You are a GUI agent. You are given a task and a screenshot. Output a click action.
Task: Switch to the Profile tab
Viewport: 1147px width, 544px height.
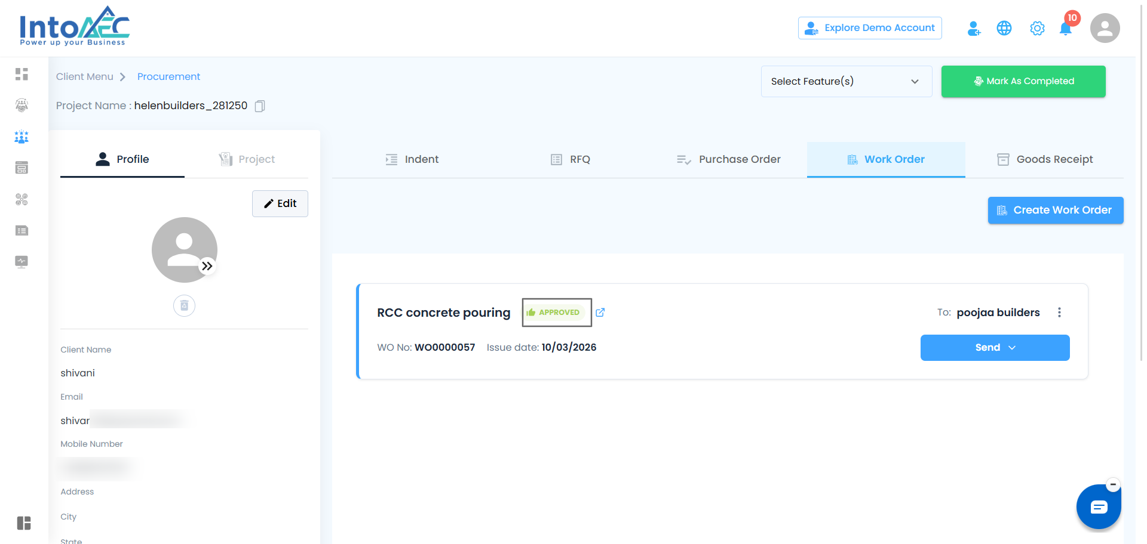click(x=122, y=159)
